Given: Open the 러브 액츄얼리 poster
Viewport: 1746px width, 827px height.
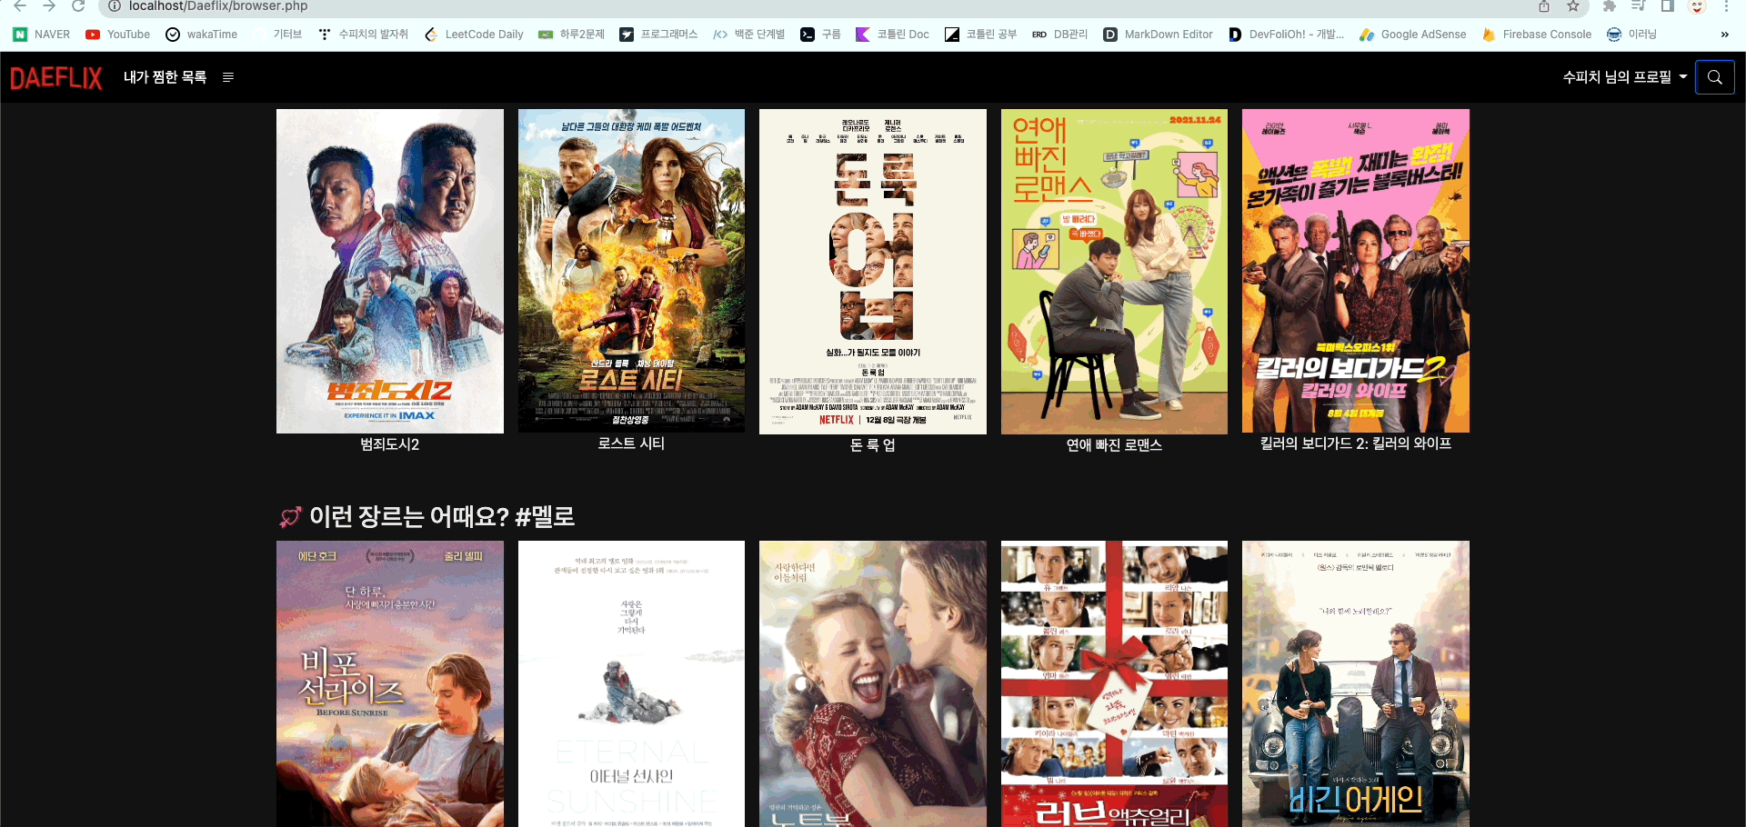Looking at the screenshot, I should click(1114, 684).
